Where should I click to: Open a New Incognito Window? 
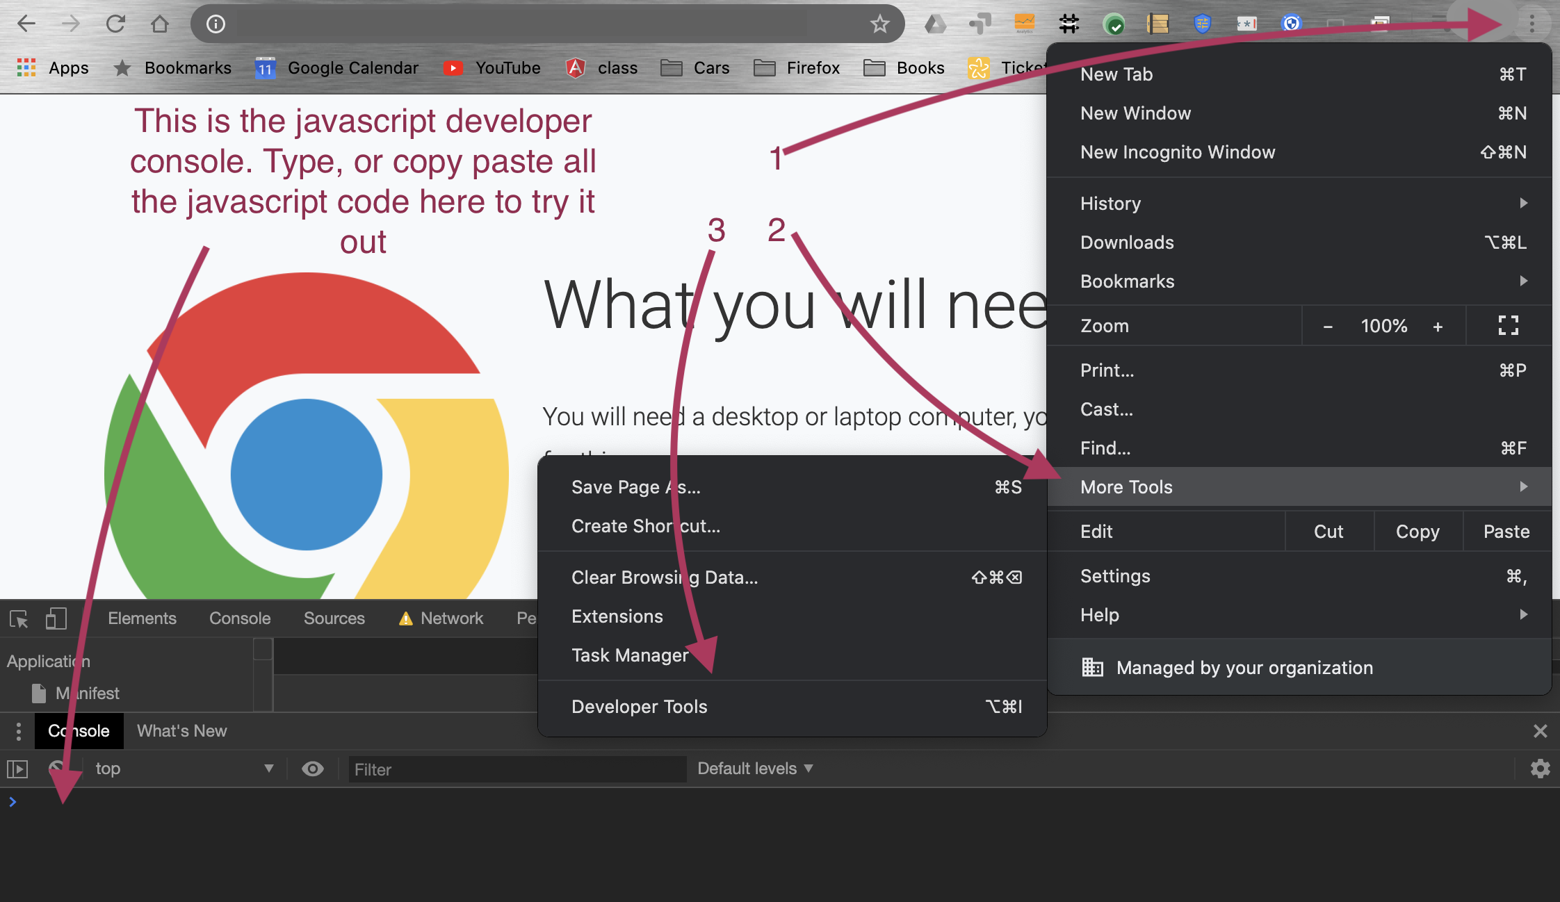(x=1299, y=152)
